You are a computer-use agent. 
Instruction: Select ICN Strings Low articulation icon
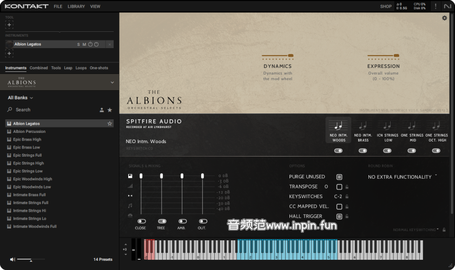(x=387, y=125)
